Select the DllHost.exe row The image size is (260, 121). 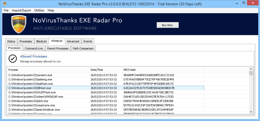105,88
